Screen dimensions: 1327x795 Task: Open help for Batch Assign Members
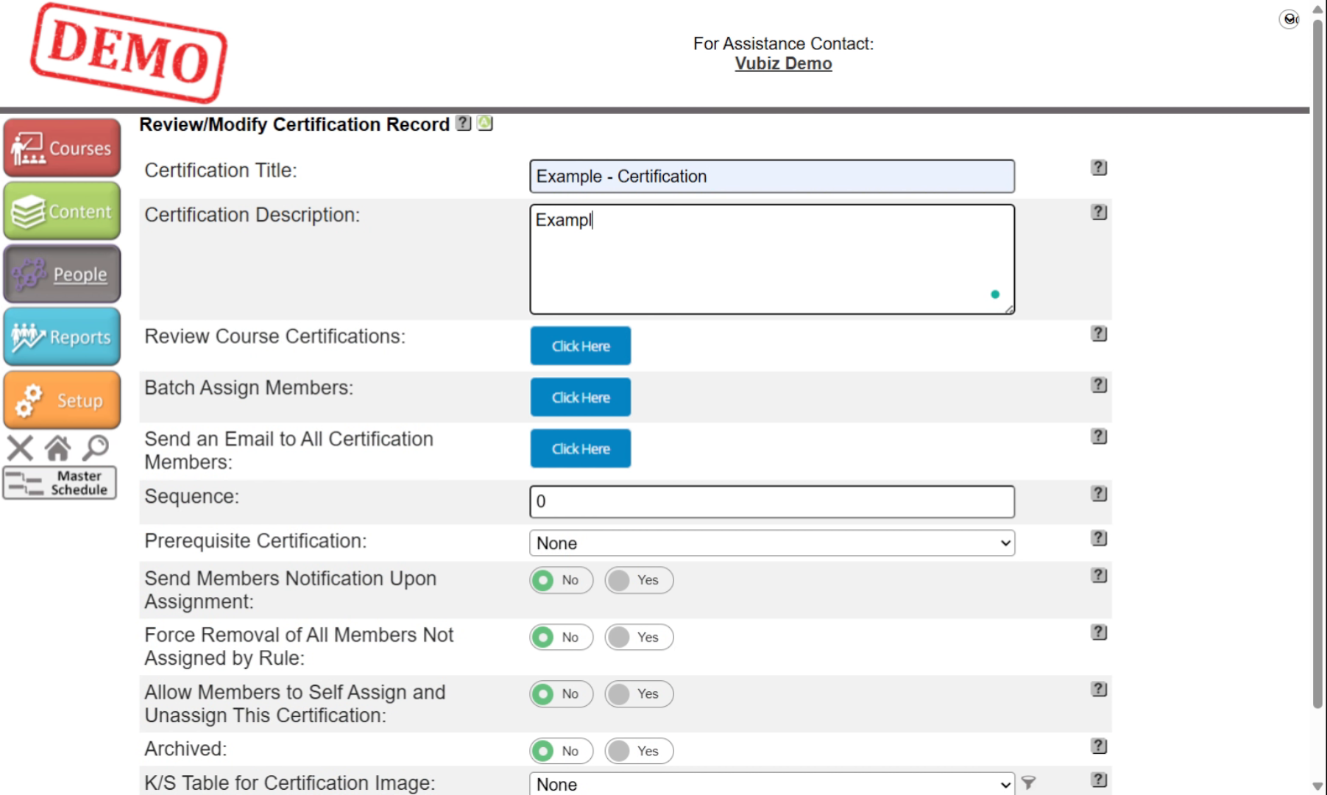[x=1099, y=385]
